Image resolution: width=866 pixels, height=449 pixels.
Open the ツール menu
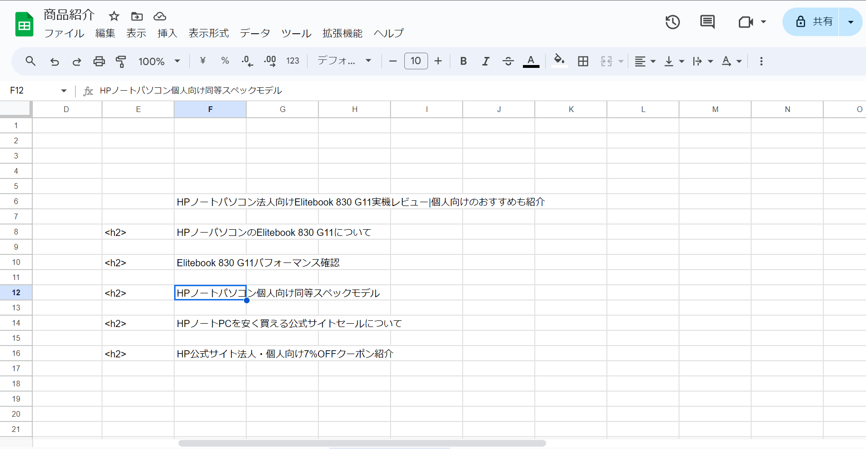click(x=297, y=33)
